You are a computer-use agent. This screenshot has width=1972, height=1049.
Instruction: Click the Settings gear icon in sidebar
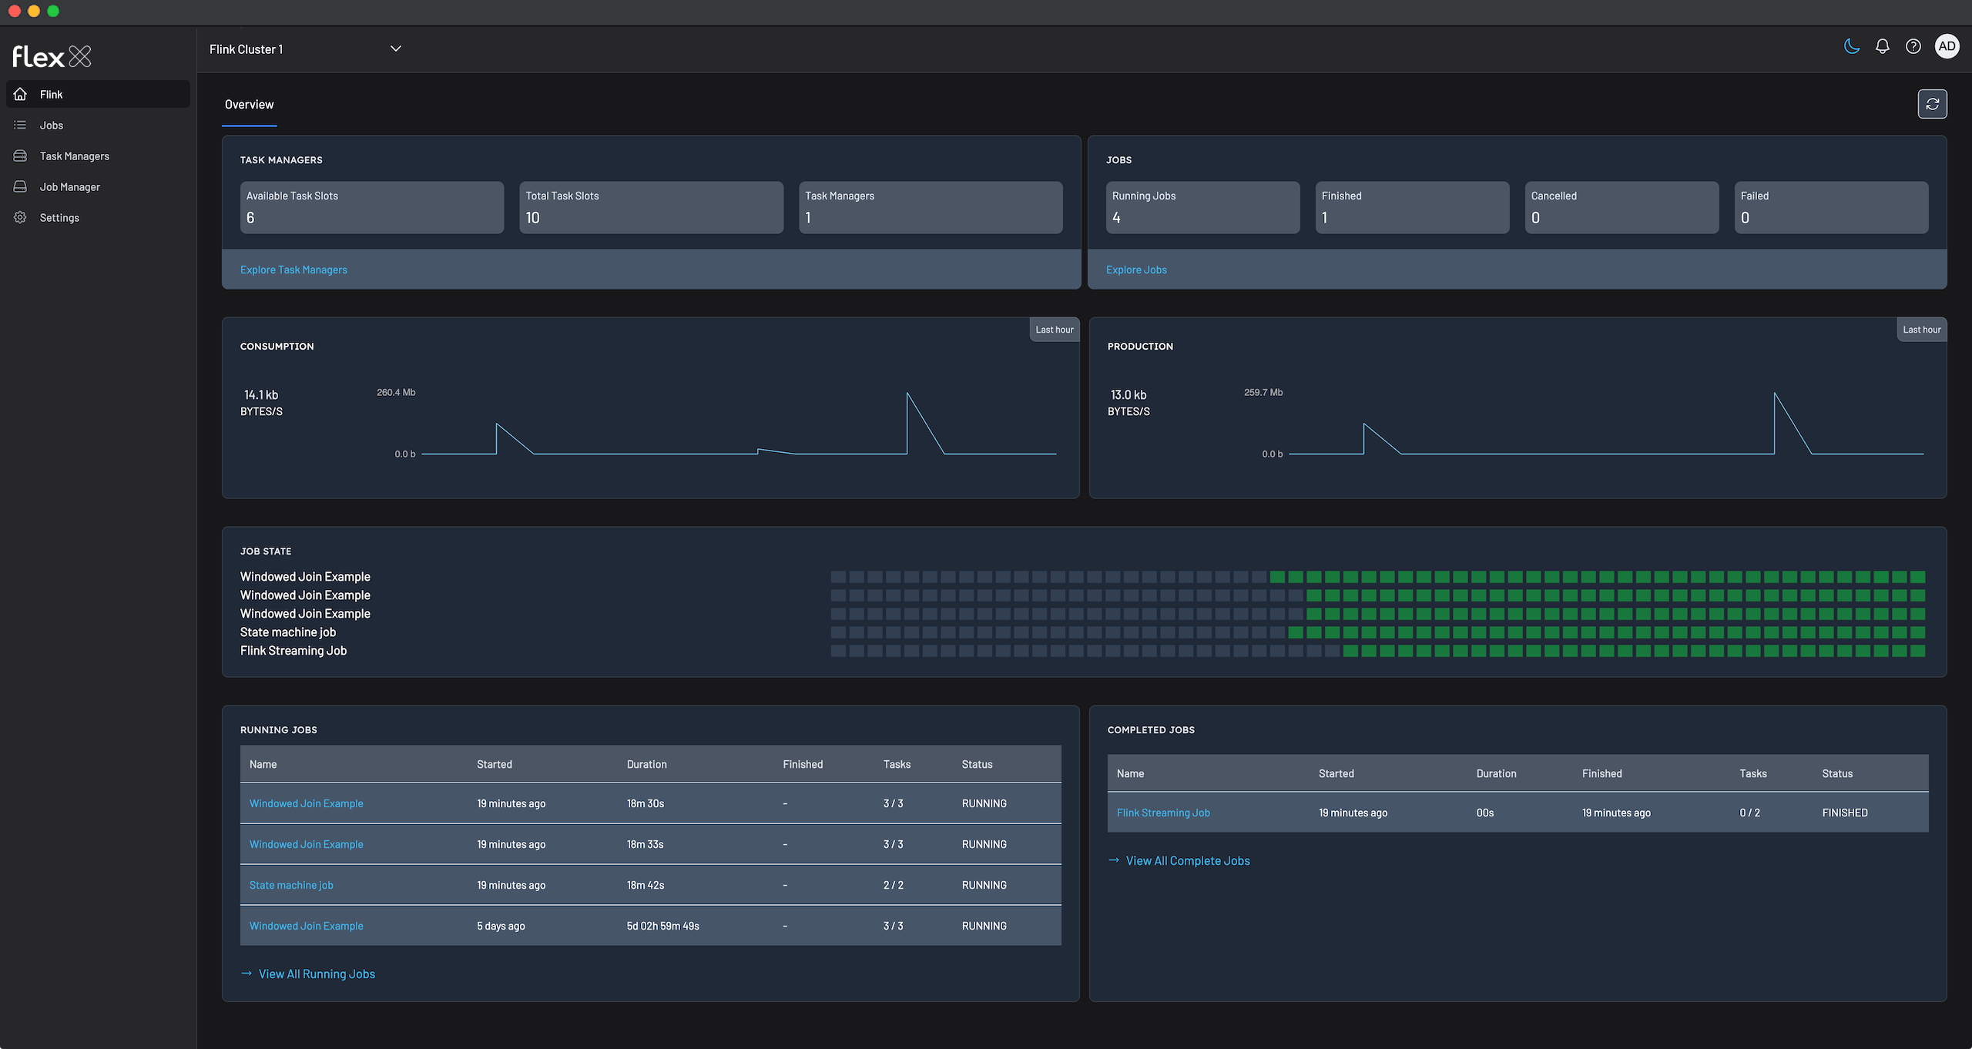(21, 217)
